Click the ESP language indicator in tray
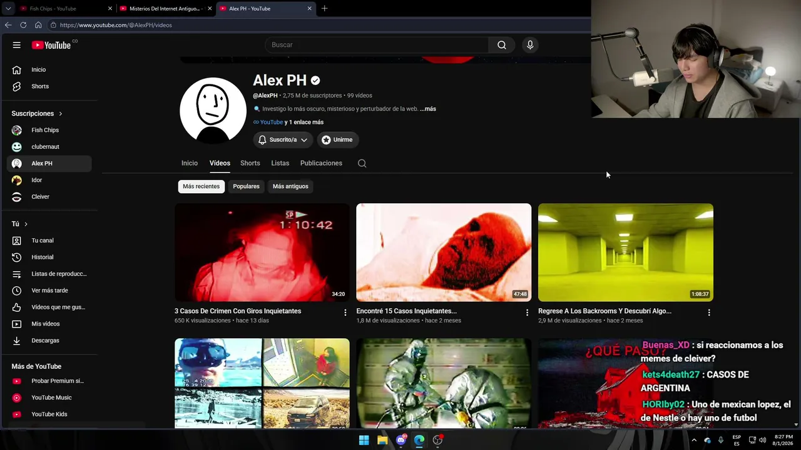801x450 pixels. pyautogui.click(x=737, y=440)
